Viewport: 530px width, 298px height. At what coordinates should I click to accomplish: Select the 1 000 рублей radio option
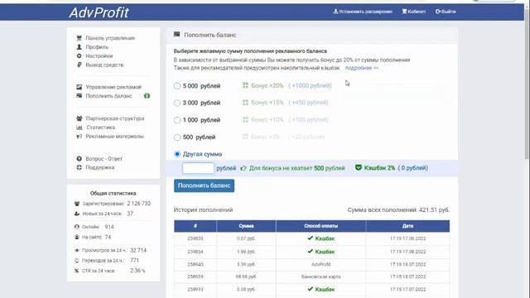pyautogui.click(x=176, y=120)
